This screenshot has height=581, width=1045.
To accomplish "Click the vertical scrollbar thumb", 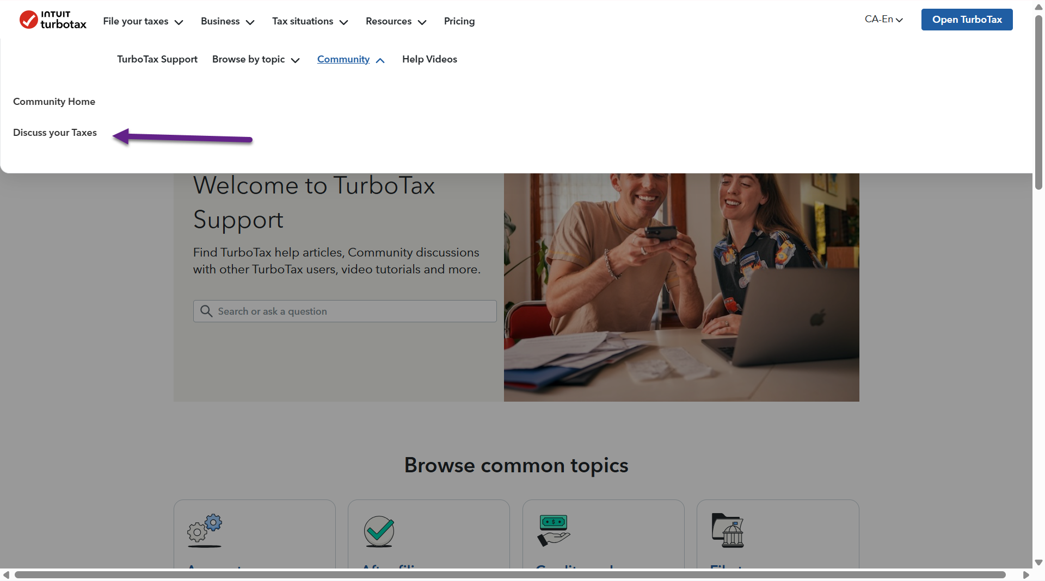I will (1038, 102).
